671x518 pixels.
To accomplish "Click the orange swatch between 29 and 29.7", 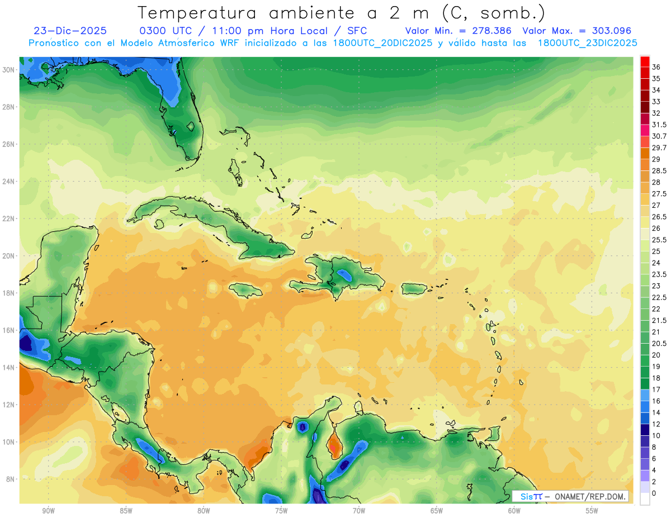I will tap(645, 154).
